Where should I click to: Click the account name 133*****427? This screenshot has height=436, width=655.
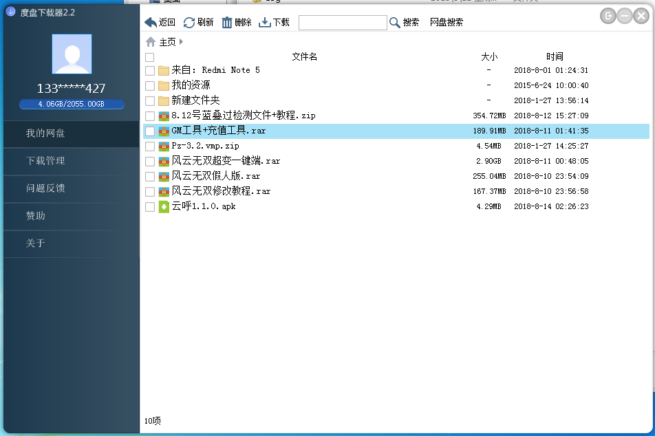(x=71, y=89)
